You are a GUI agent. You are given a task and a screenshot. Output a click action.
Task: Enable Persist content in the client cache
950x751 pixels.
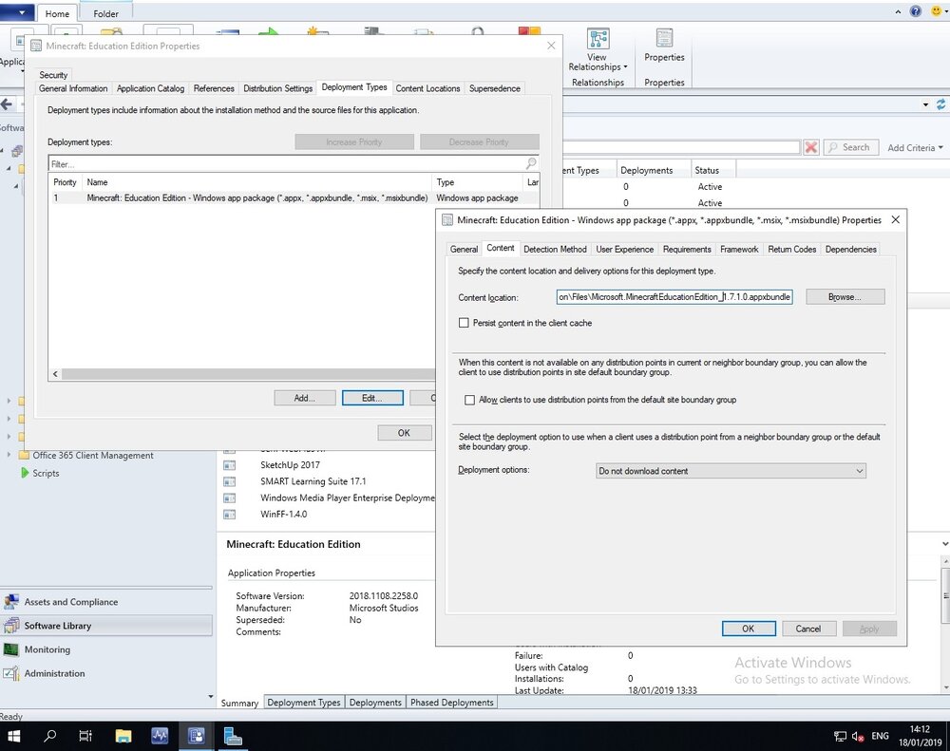pyautogui.click(x=464, y=323)
